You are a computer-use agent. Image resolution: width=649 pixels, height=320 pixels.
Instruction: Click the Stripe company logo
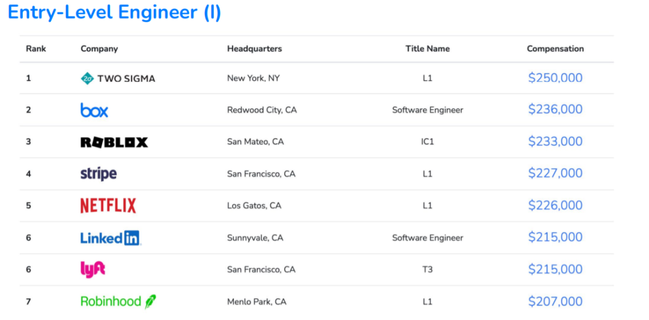pyautogui.click(x=99, y=174)
